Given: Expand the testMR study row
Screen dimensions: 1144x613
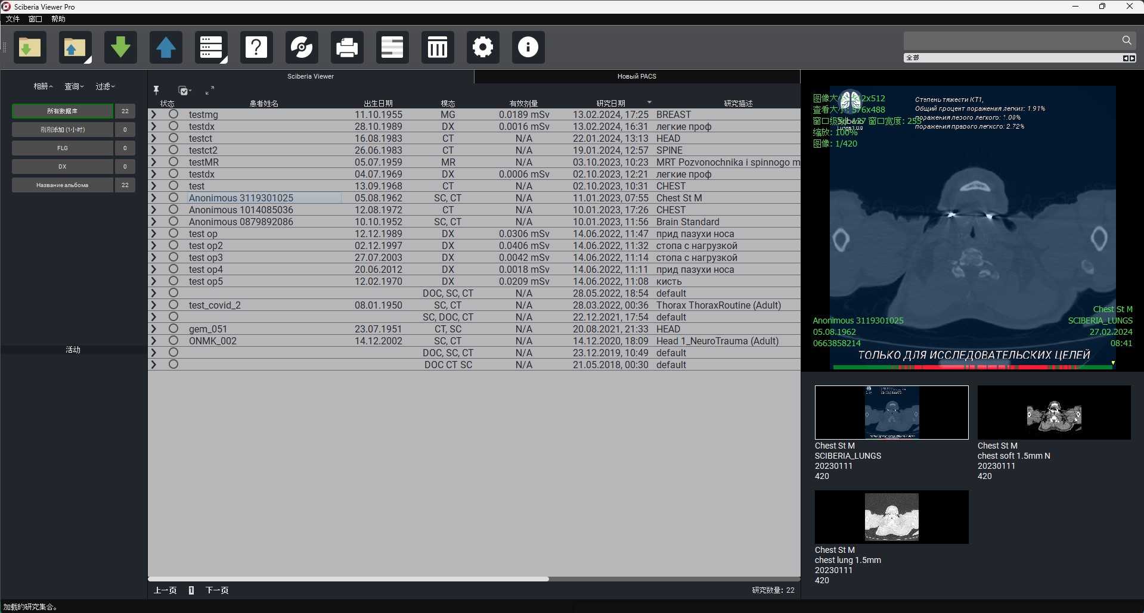Looking at the screenshot, I should coord(154,162).
